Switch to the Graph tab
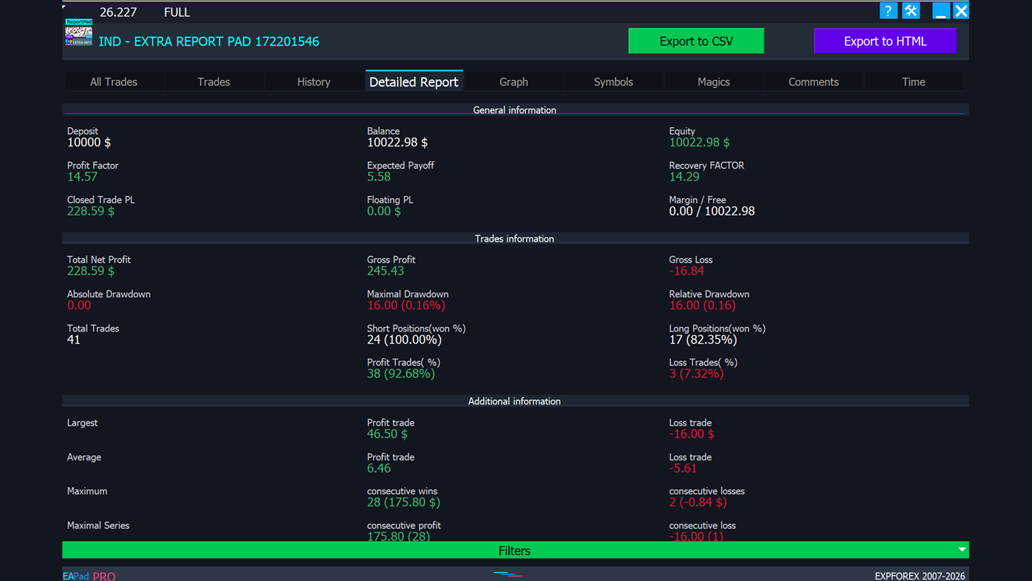This screenshot has width=1032, height=581. tap(513, 82)
